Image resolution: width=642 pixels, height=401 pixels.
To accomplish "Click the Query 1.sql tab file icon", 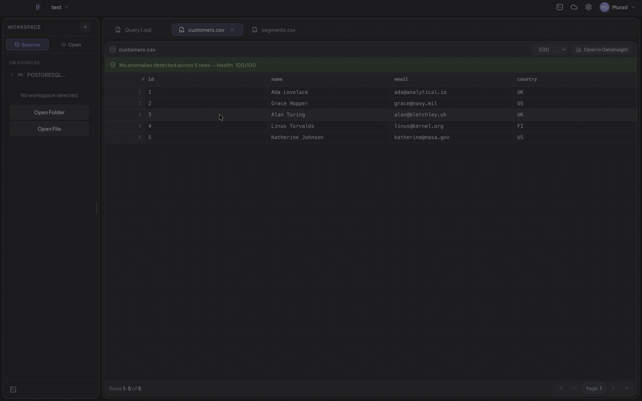I will tap(118, 30).
